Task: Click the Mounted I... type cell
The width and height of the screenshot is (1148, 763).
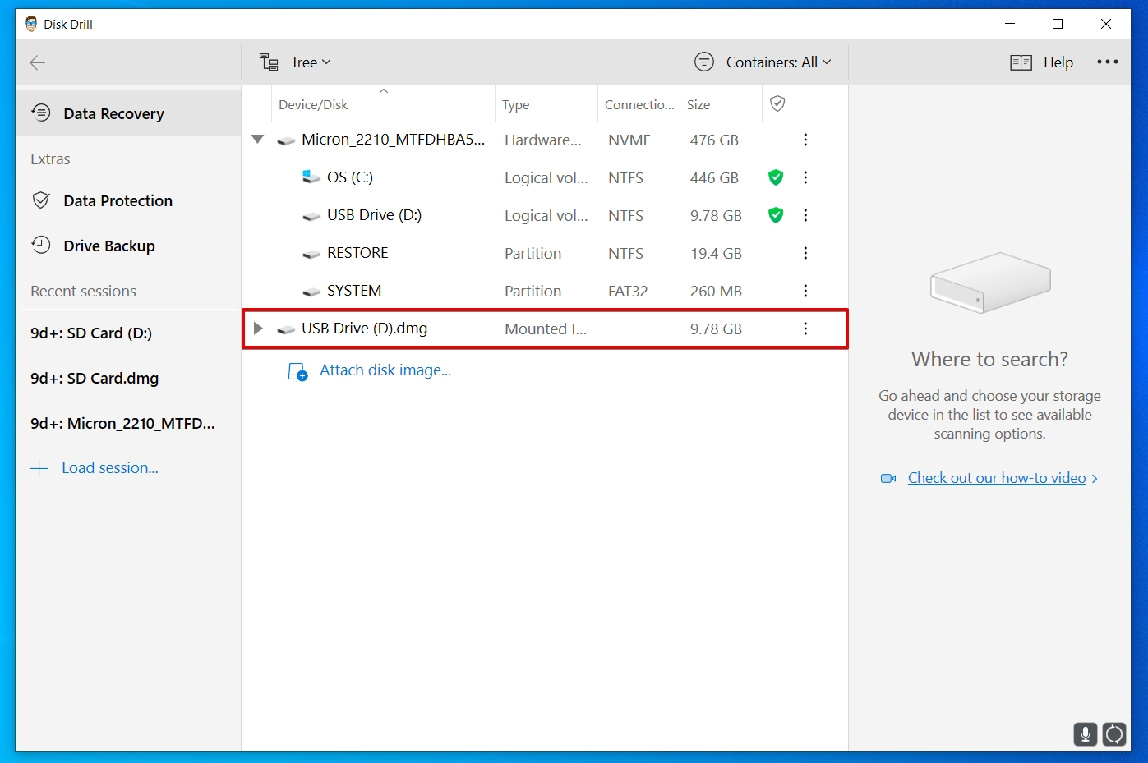Action: tap(546, 329)
